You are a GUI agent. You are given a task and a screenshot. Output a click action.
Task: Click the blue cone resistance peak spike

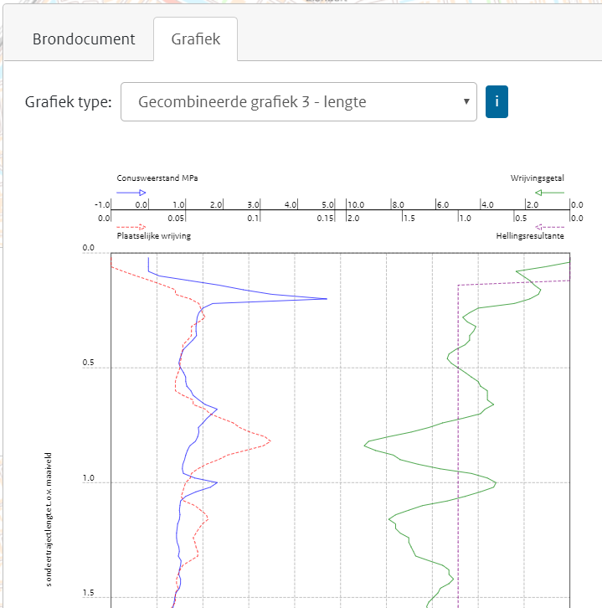coord(325,298)
